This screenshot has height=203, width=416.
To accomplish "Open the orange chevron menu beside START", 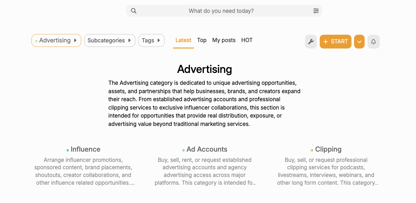I will point(359,42).
